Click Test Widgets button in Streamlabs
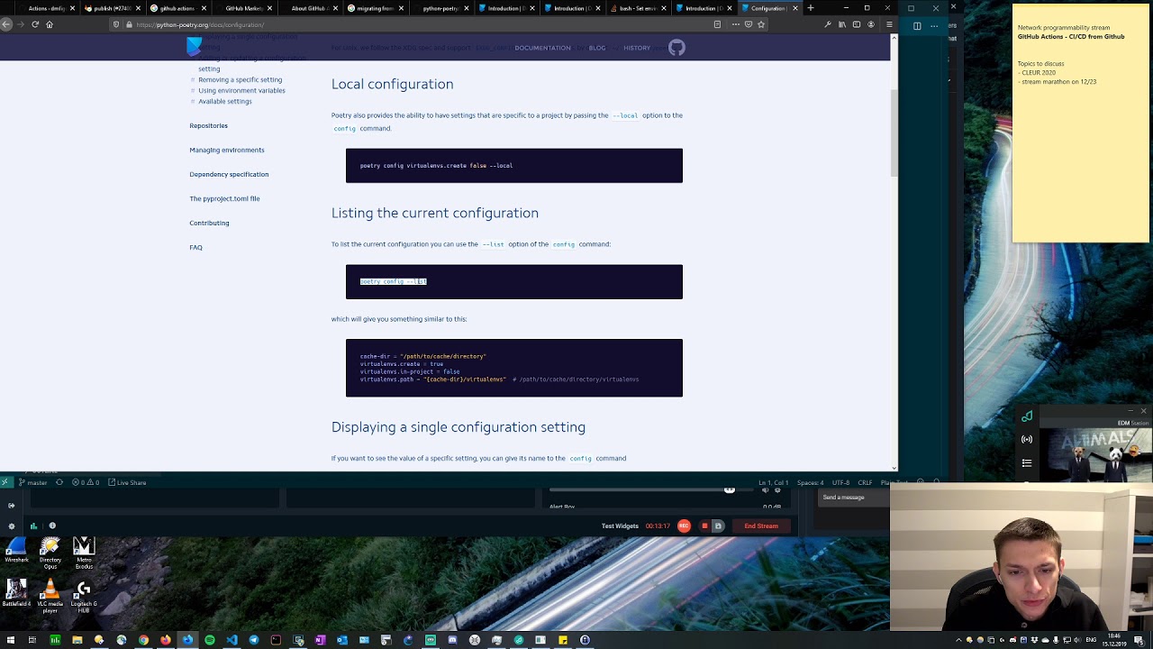The width and height of the screenshot is (1153, 649). click(620, 526)
